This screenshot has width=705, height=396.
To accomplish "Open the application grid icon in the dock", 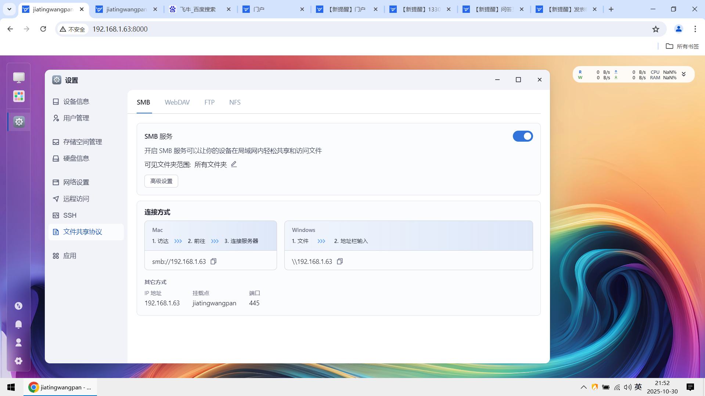I will click(18, 96).
